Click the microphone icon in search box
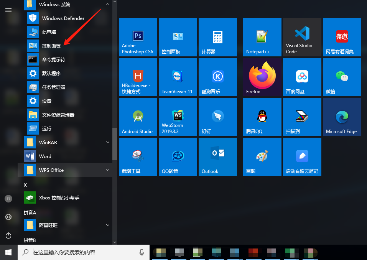 tap(142, 252)
